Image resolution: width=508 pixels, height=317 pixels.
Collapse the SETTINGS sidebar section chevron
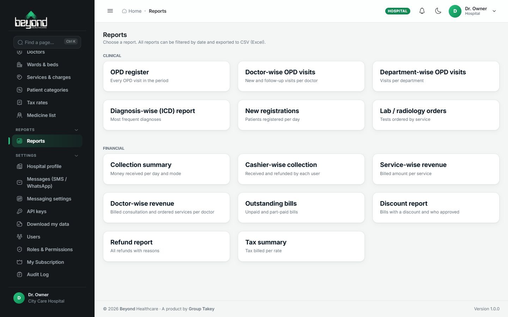pyautogui.click(x=76, y=155)
